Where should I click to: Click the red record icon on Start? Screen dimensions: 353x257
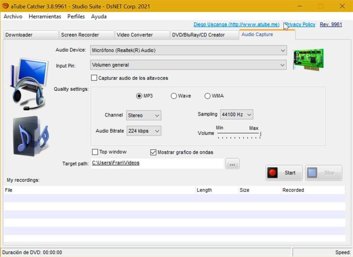coord(273,173)
